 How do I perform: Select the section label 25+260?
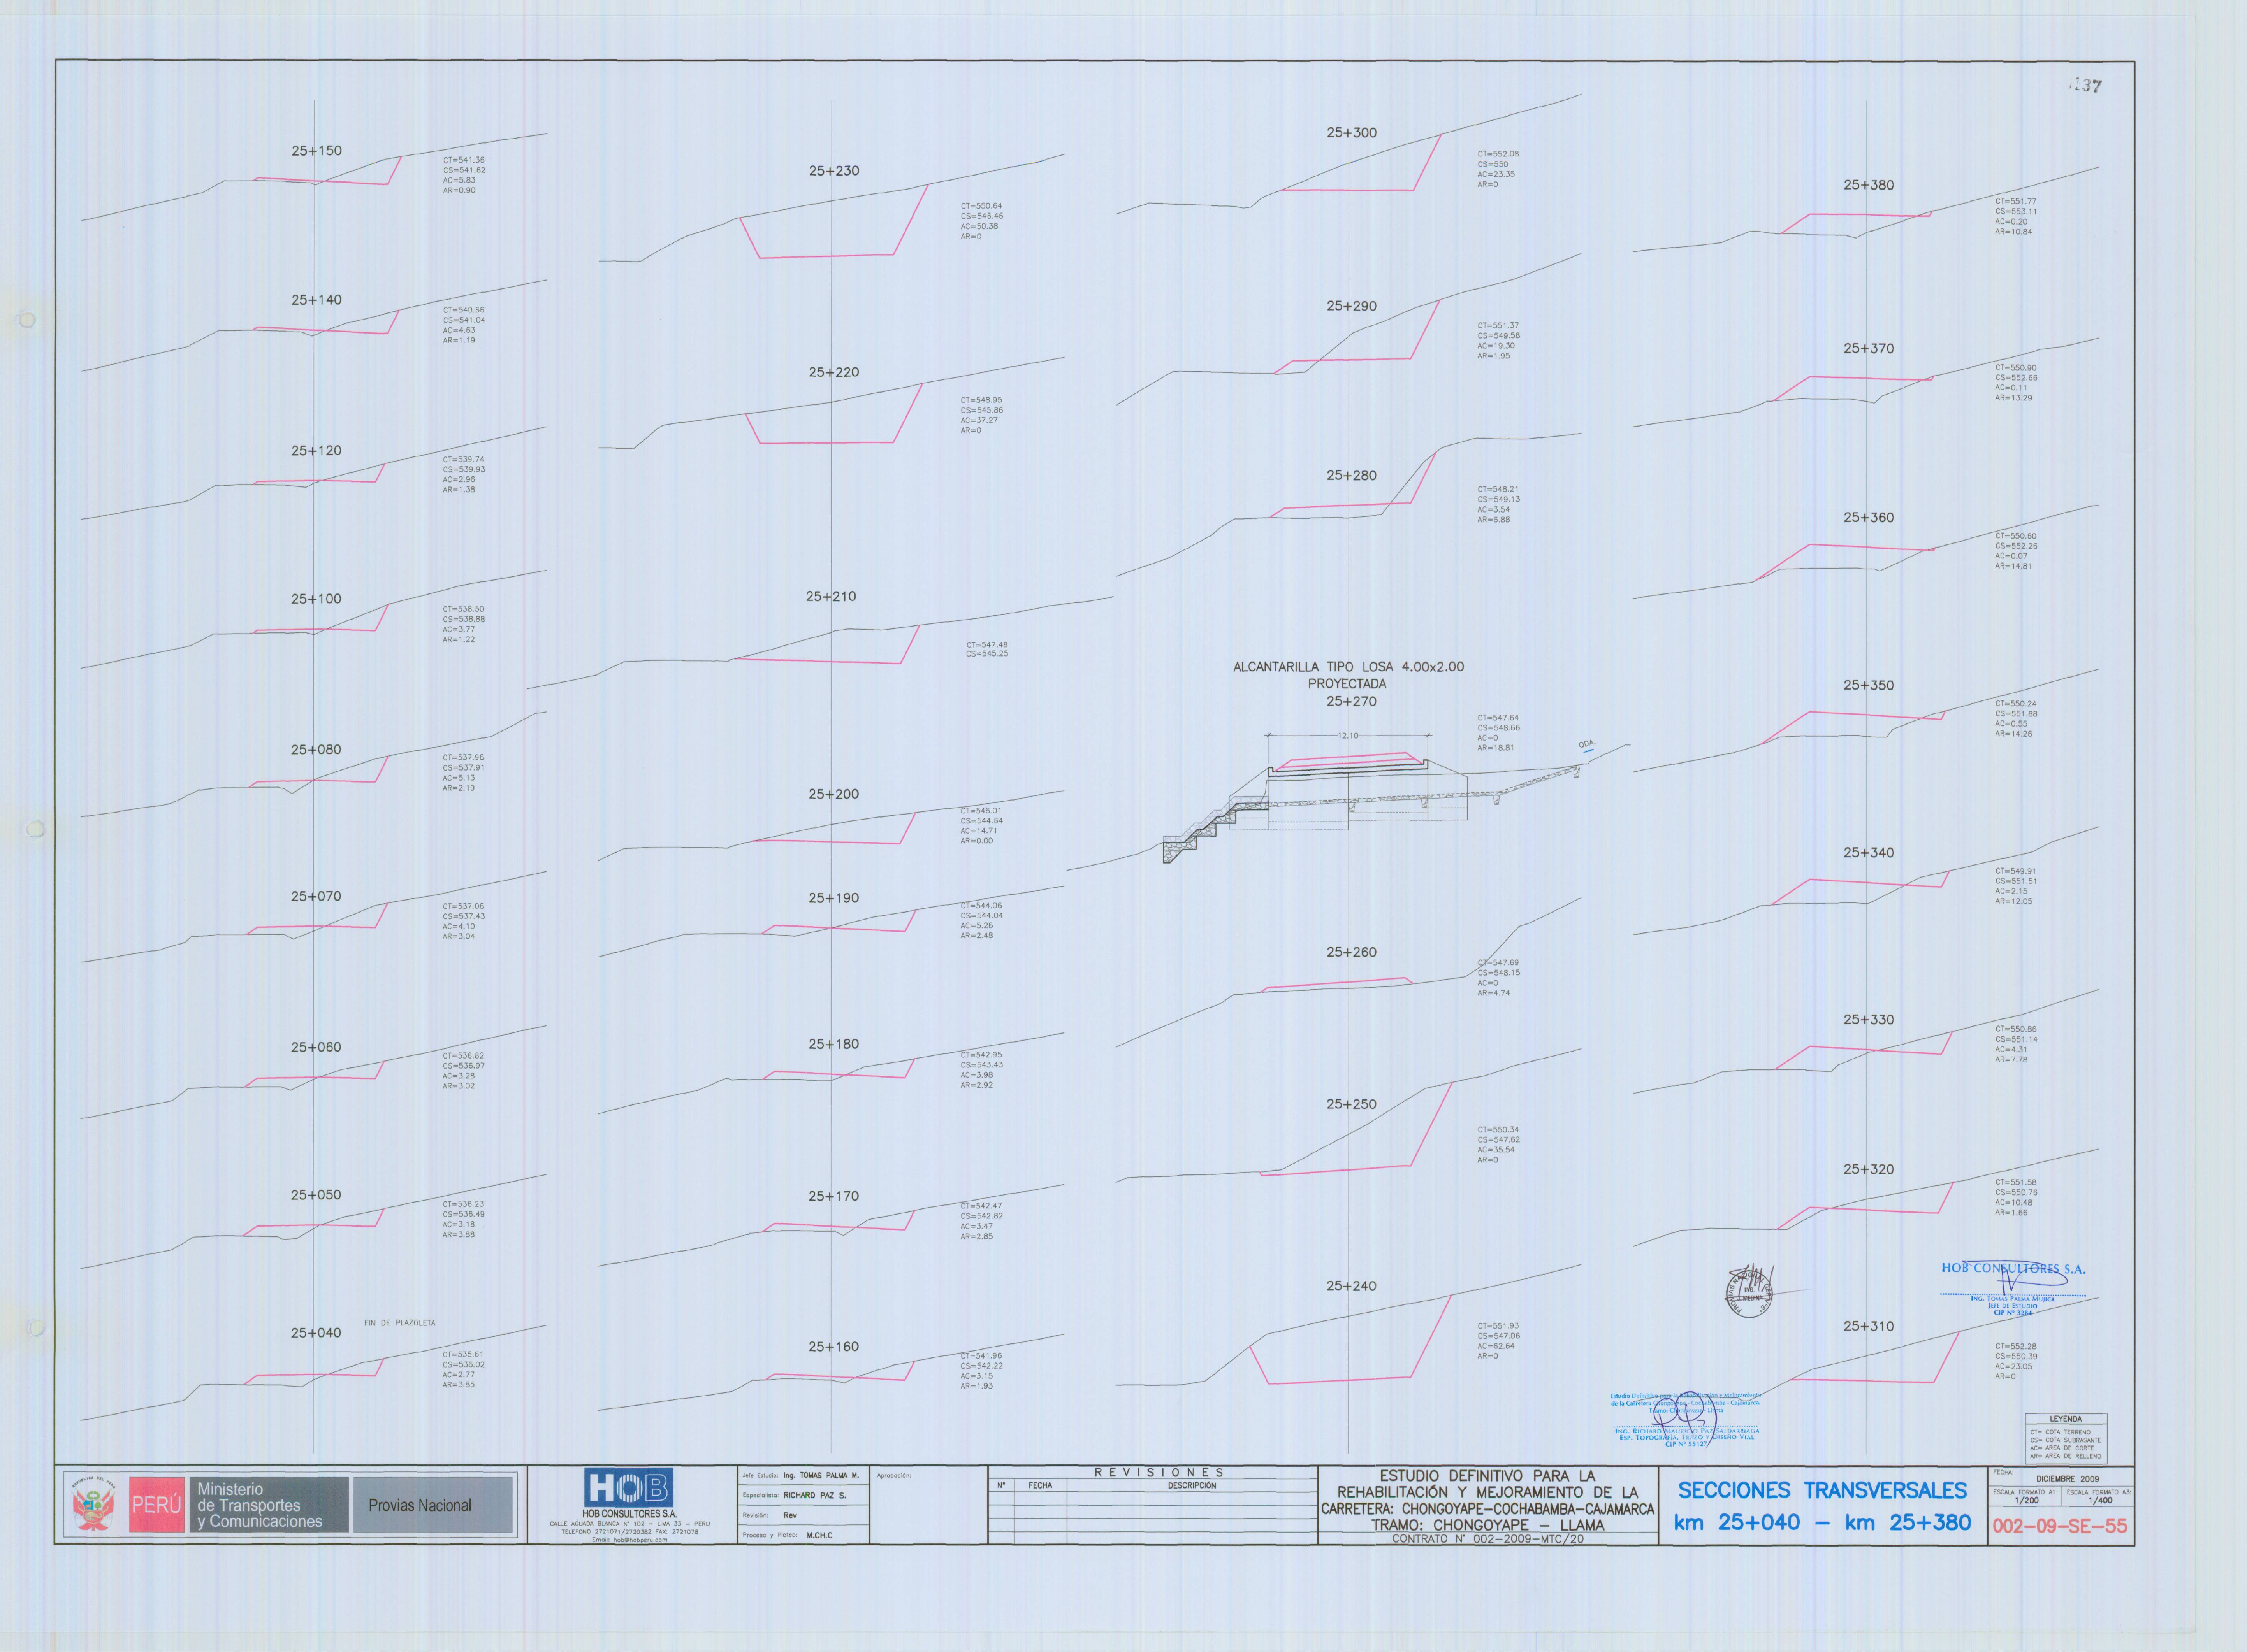pyautogui.click(x=1352, y=953)
